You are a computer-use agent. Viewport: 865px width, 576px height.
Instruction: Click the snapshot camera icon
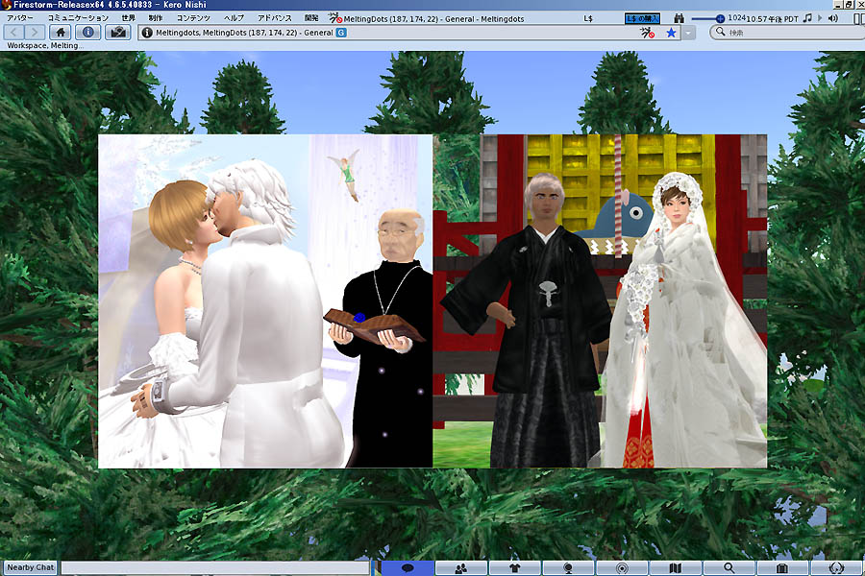click(x=118, y=33)
